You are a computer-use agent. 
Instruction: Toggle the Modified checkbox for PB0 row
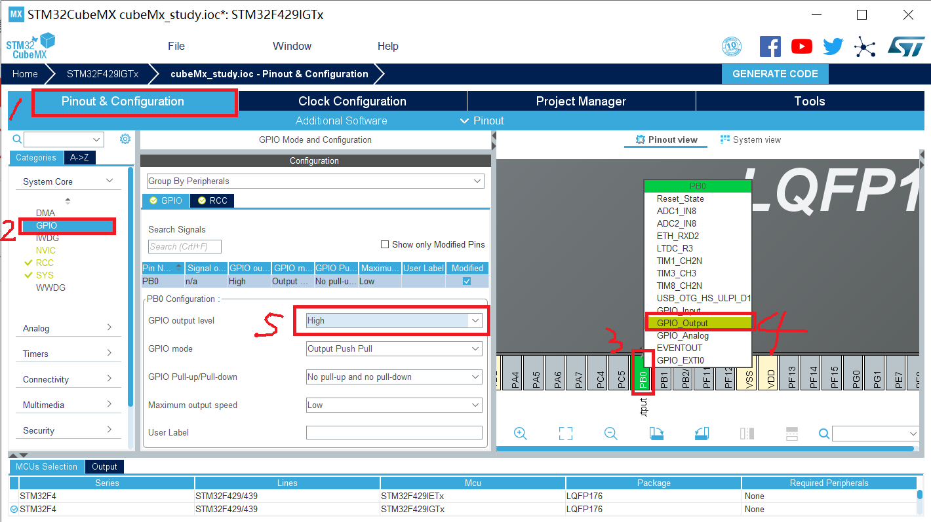pyautogui.click(x=467, y=281)
